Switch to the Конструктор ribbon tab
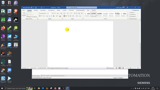This screenshot has width=160, height=90. point(51,10)
